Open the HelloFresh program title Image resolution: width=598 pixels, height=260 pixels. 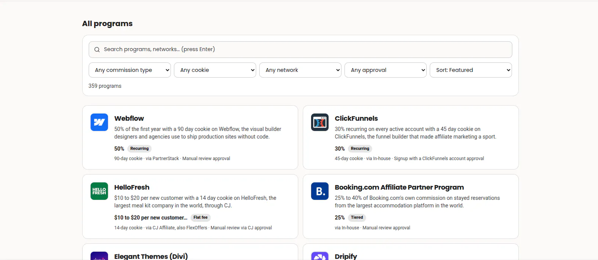tap(132, 187)
